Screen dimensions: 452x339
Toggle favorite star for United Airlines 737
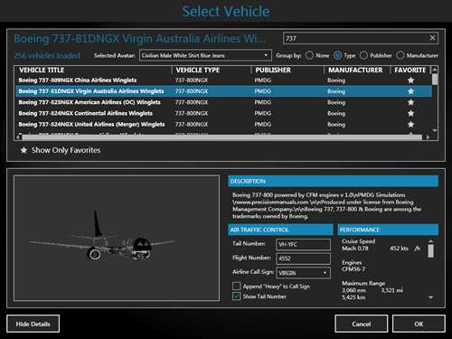pos(410,125)
